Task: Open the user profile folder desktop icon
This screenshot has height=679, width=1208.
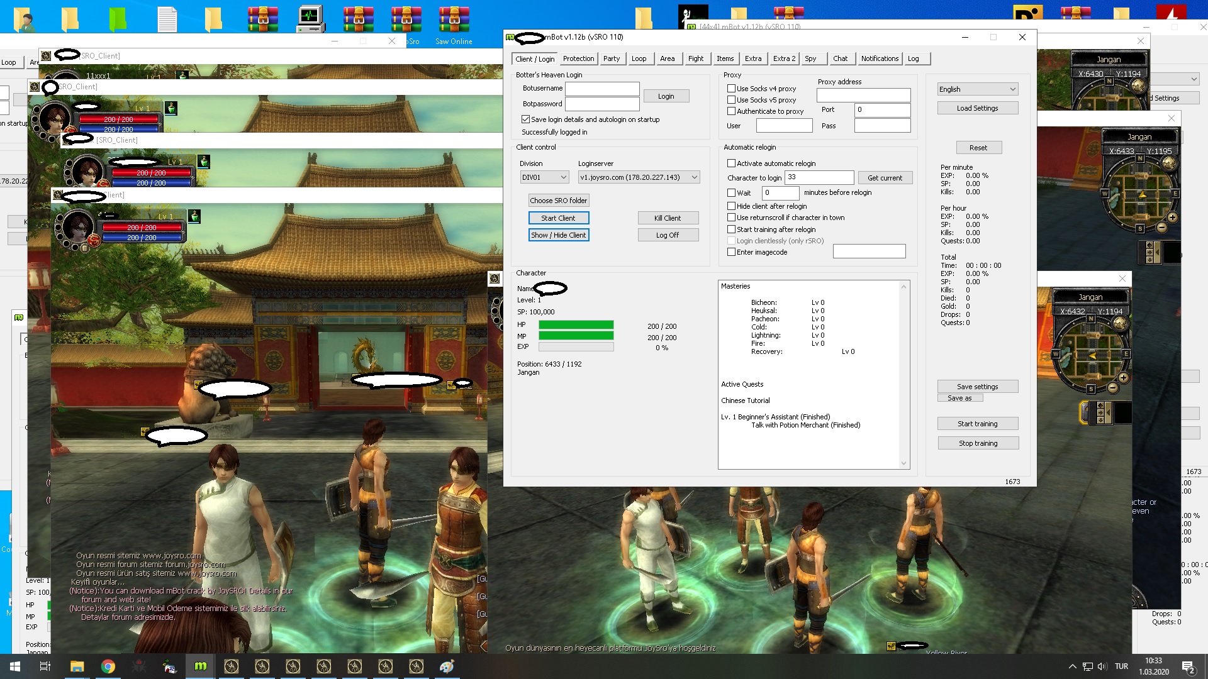Action: 25,19
